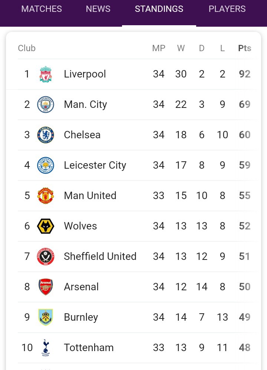Select the Standings tab
The image size is (267, 370).
pos(159,9)
